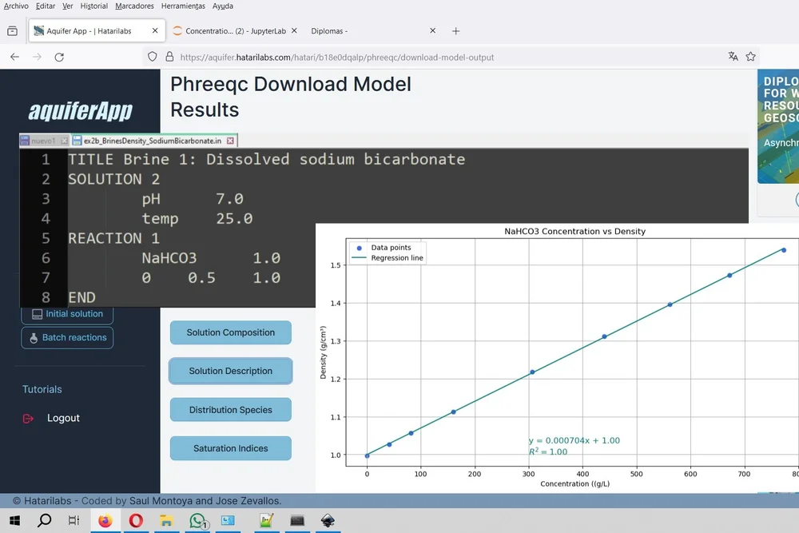Click the translate icon in the address bar
The width and height of the screenshot is (799, 533).
(733, 57)
